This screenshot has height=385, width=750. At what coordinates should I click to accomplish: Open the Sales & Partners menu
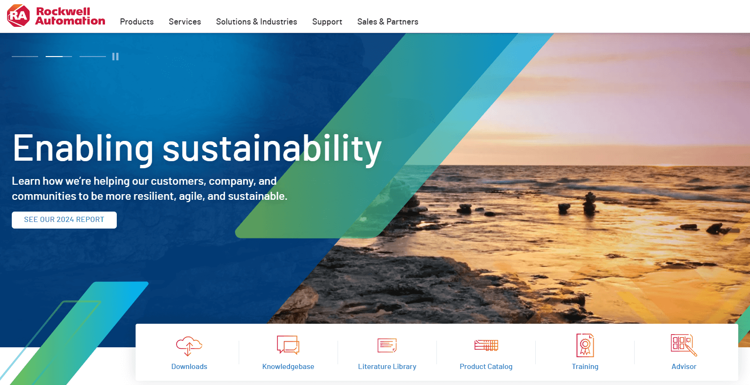click(x=388, y=22)
